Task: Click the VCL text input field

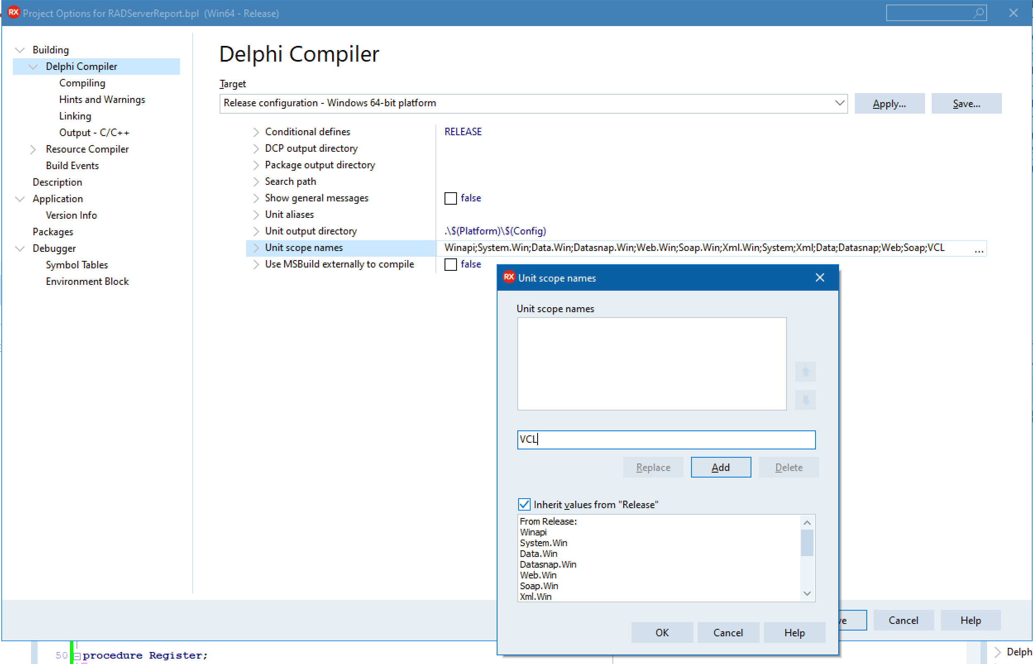Action: click(x=666, y=440)
